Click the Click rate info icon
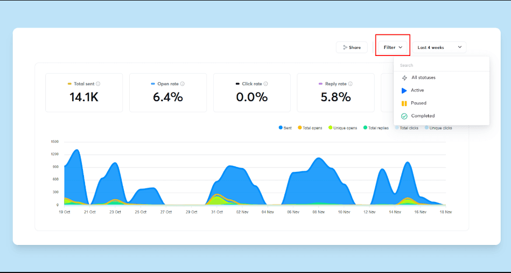The width and height of the screenshot is (511, 273). point(265,83)
